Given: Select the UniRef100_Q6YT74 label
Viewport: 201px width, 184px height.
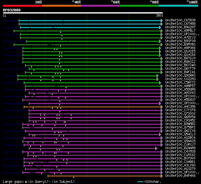Looking at the screenshot, I should point(180,69).
